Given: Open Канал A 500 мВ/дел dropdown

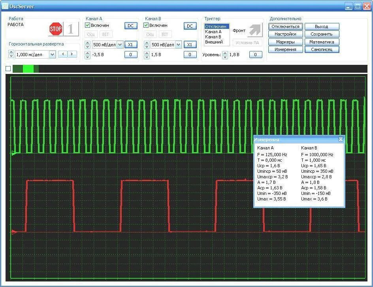Looking at the screenshot, I should coord(120,45).
